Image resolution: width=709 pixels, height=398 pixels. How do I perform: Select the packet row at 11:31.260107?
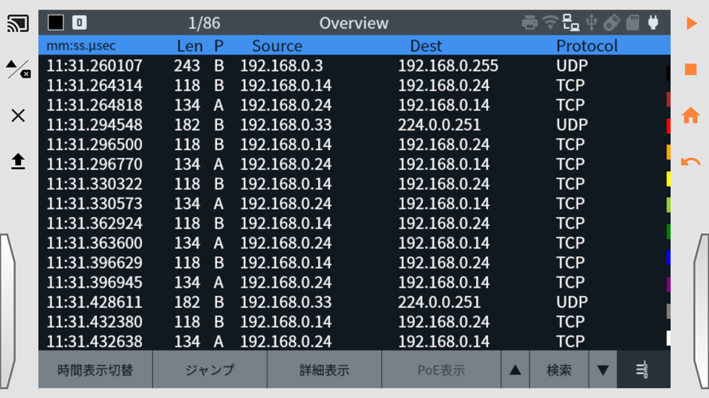coord(353,66)
